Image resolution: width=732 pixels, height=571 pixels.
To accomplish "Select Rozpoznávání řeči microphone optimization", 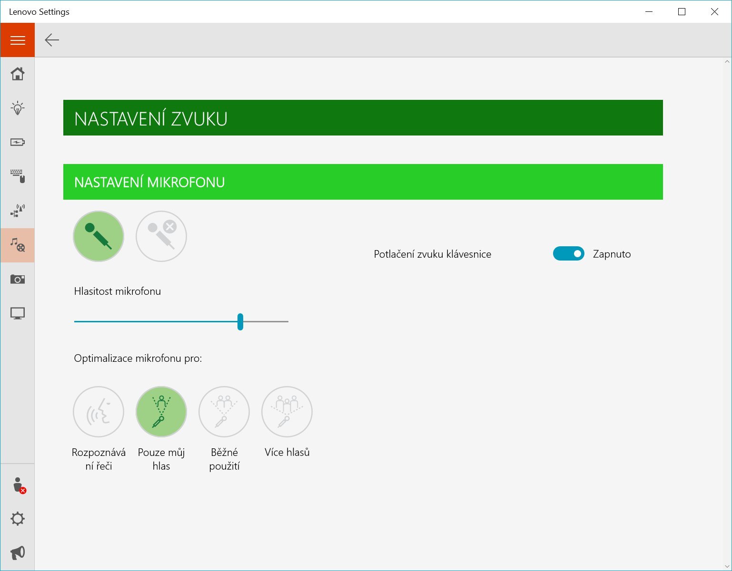I will click(x=99, y=412).
